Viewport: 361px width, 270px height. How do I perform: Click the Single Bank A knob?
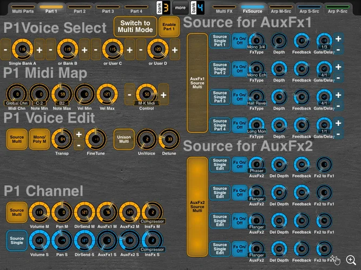[x=22, y=49]
